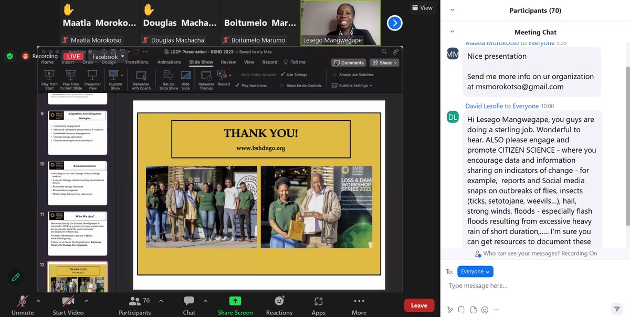Click the Hide Slide icon

(x=185, y=75)
